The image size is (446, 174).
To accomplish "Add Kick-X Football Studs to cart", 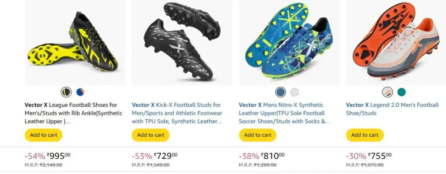I will pyautogui.click(x=150, y=135).
